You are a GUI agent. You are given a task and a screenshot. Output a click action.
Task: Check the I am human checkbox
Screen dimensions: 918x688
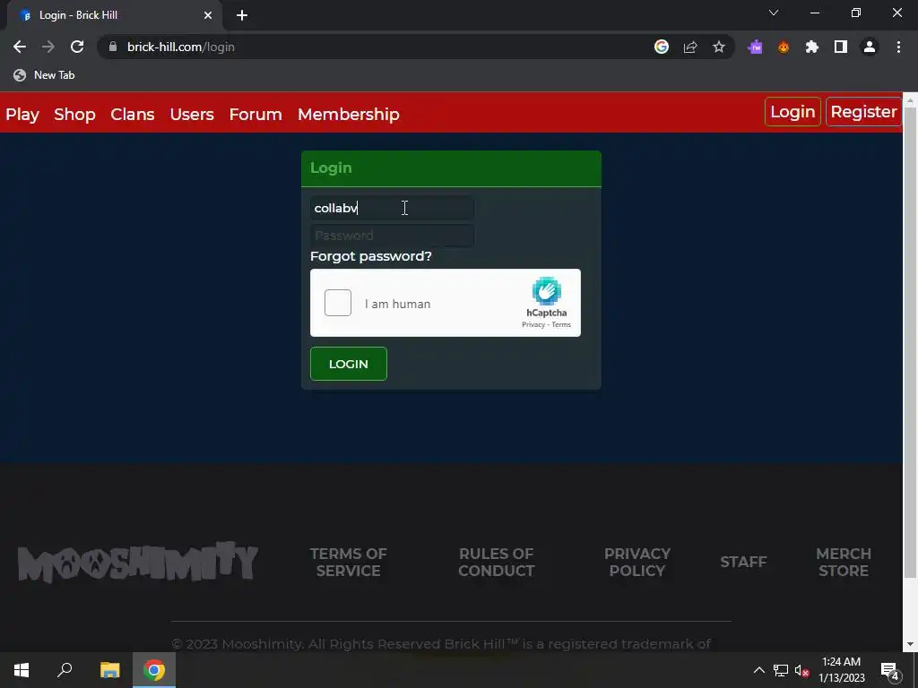[338, 303]
